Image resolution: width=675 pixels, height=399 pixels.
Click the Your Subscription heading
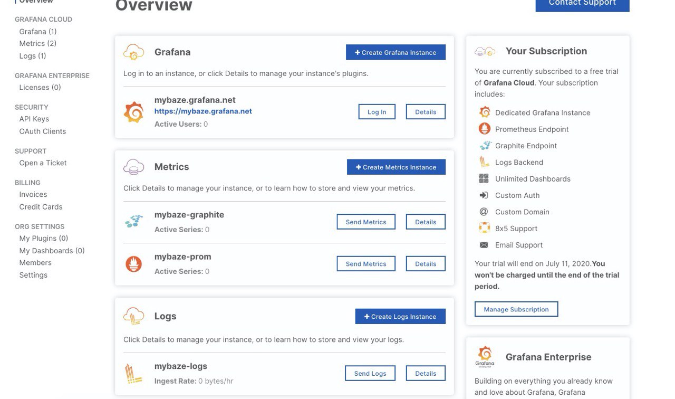click(546, 51)
